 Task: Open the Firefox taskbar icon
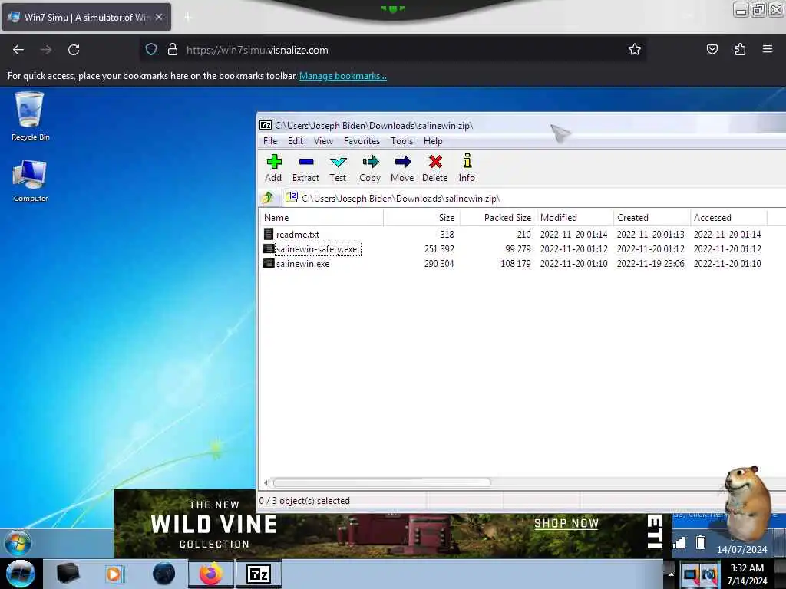click(x=211, y=574)
